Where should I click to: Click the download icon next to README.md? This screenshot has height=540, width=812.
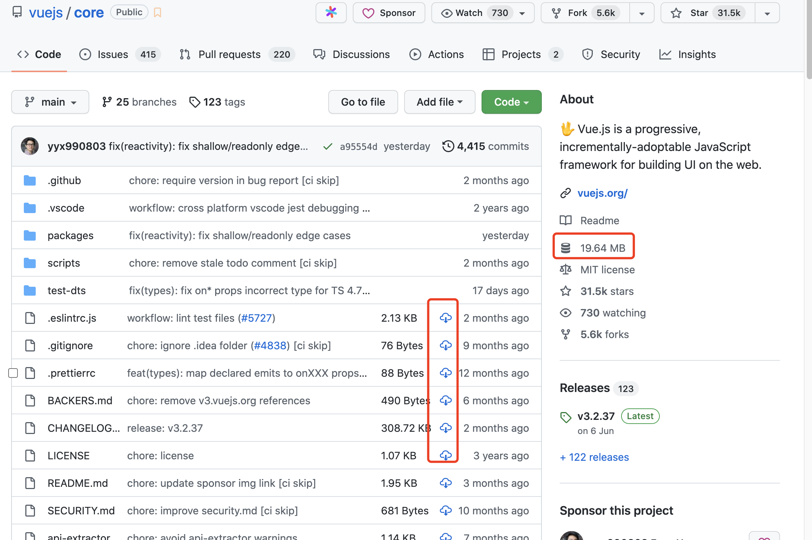445,483
